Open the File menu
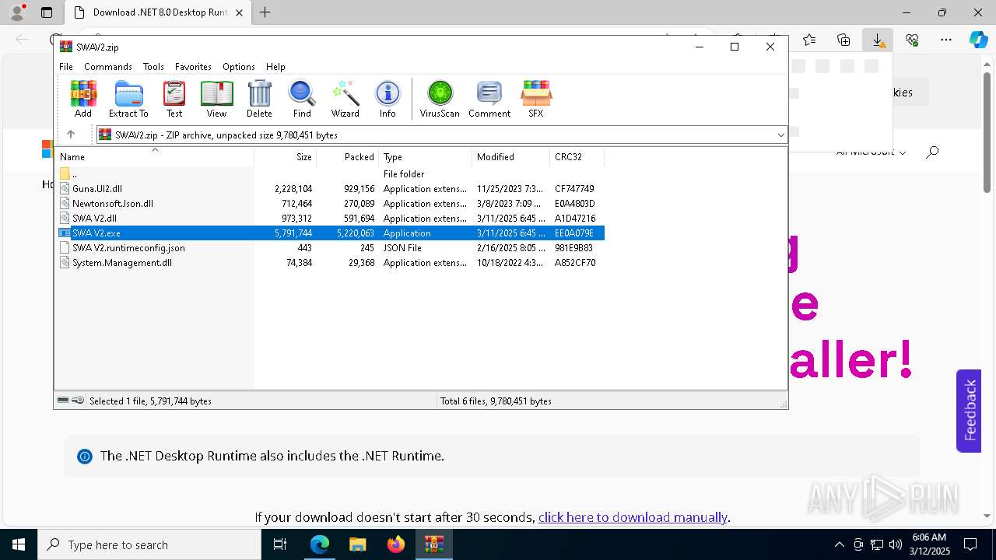996x560 pixels. pos(66,67)
